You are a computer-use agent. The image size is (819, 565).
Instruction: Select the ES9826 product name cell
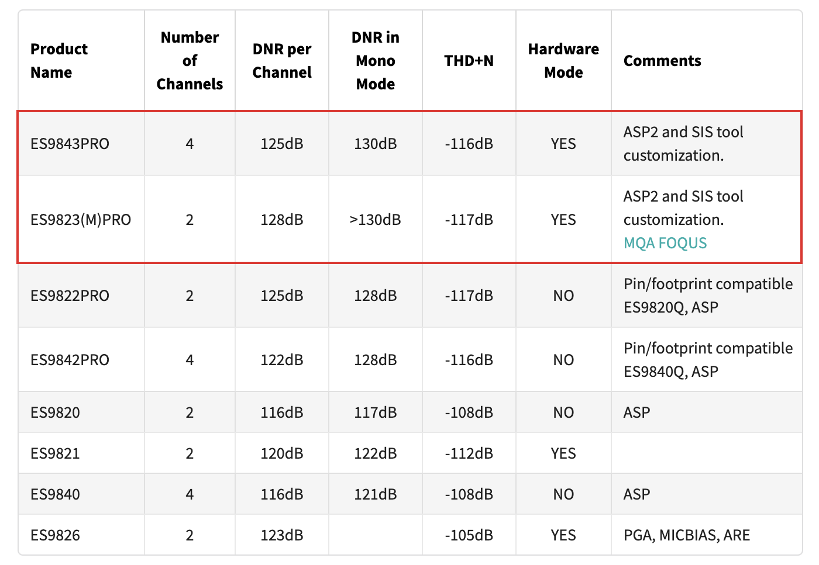pyautogui.click(x=55, y=535)
